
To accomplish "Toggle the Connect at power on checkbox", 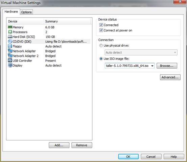I will point(101,30).
